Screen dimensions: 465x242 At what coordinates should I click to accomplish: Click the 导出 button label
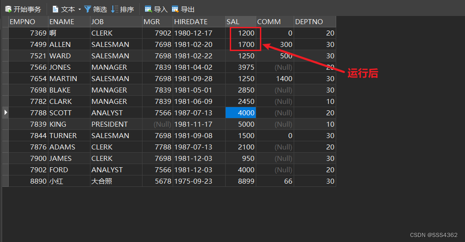pyautogui.click(x=187, y=10)
